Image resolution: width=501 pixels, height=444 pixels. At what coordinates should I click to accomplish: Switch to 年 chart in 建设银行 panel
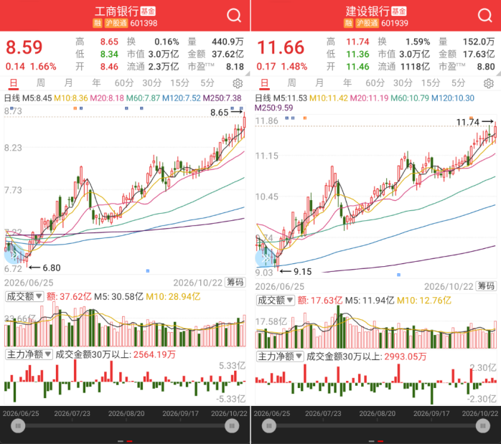tap(347, 83)
